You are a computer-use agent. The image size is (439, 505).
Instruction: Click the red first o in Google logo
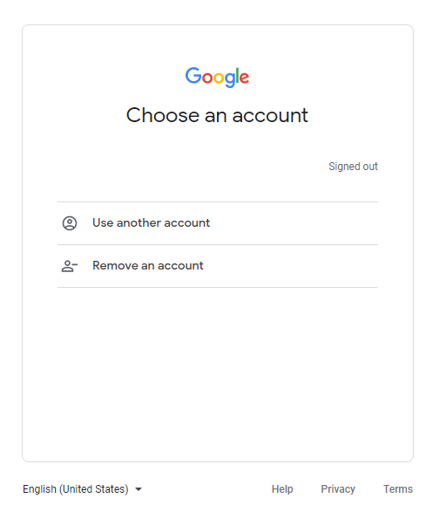[x=207, y=78]
